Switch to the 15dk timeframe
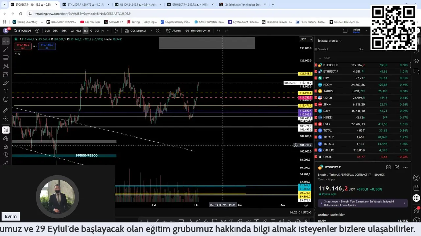This screenshot has width=421, height=236. pyautogui.click(x=63, y=30)
